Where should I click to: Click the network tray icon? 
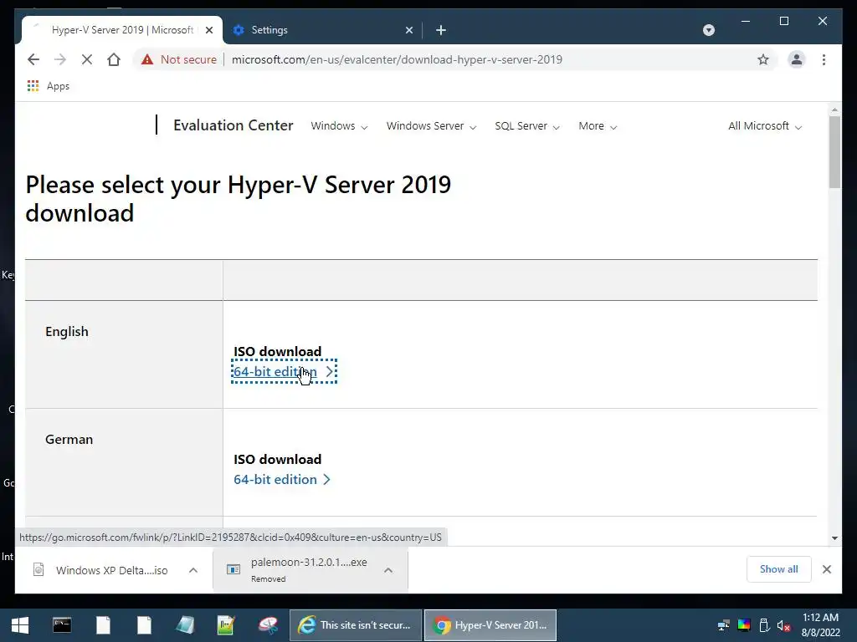pos(724,625)
